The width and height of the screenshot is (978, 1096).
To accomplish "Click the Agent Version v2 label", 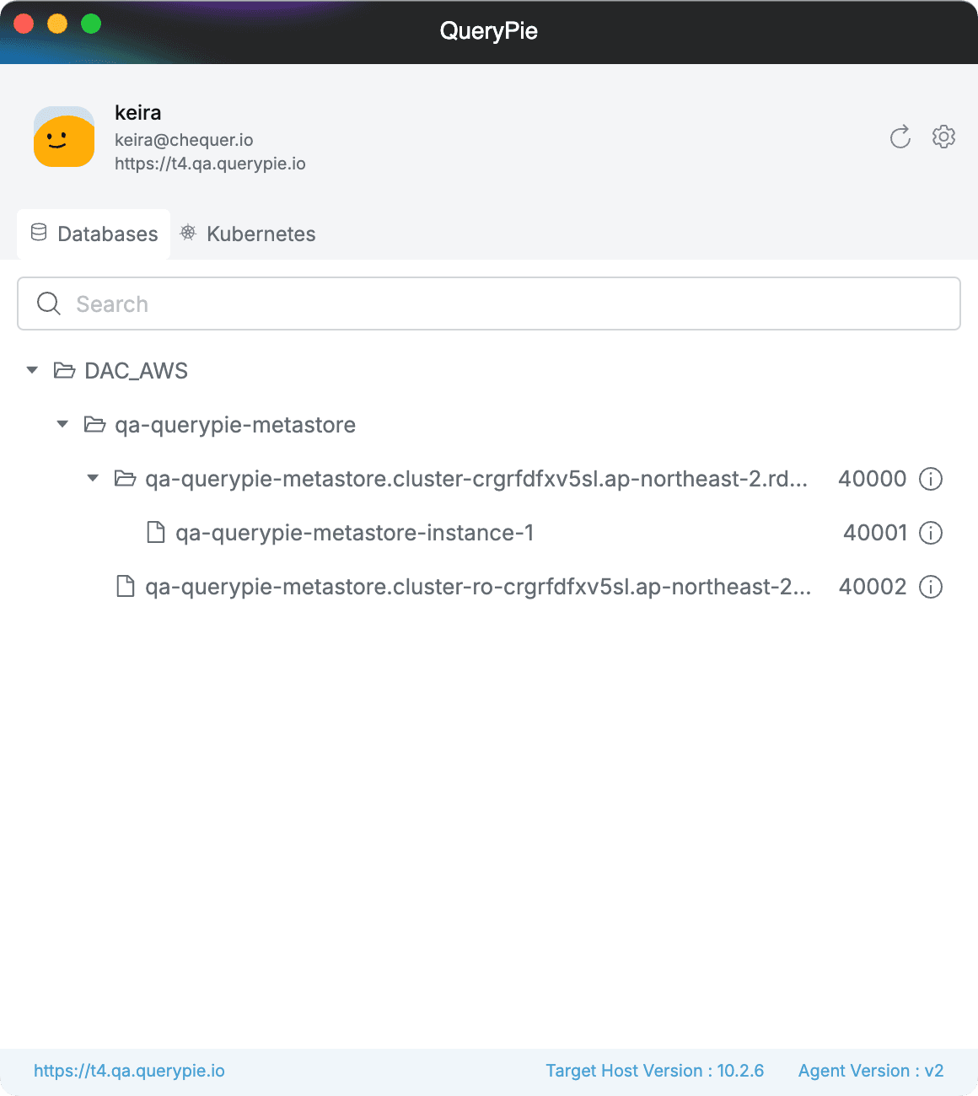I will [x=870, y=1071].
